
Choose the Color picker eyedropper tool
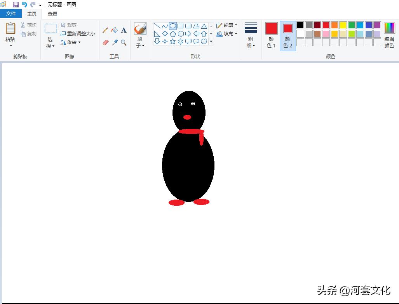click(115, 42)
